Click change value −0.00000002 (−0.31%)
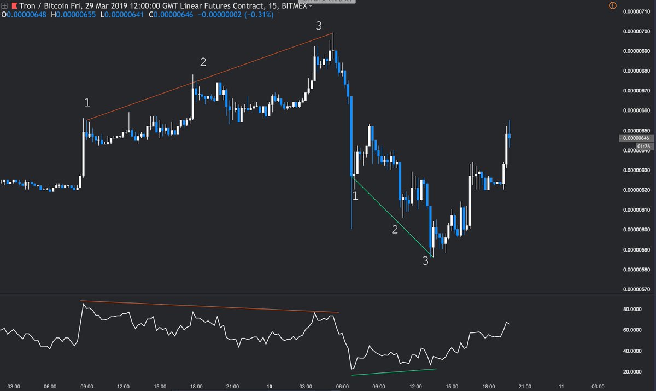656x391 pixels. point(235,15)
